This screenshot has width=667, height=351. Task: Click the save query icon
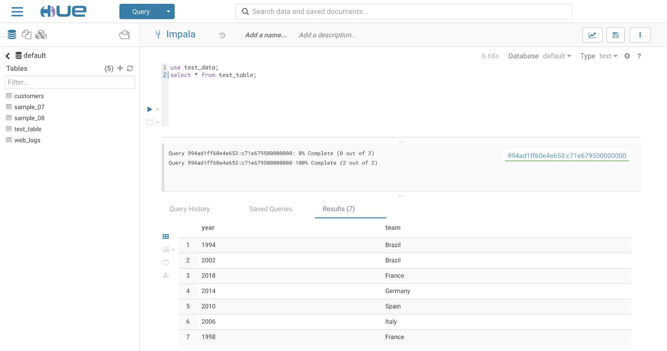pyautogui.click(x=615, y=35)
